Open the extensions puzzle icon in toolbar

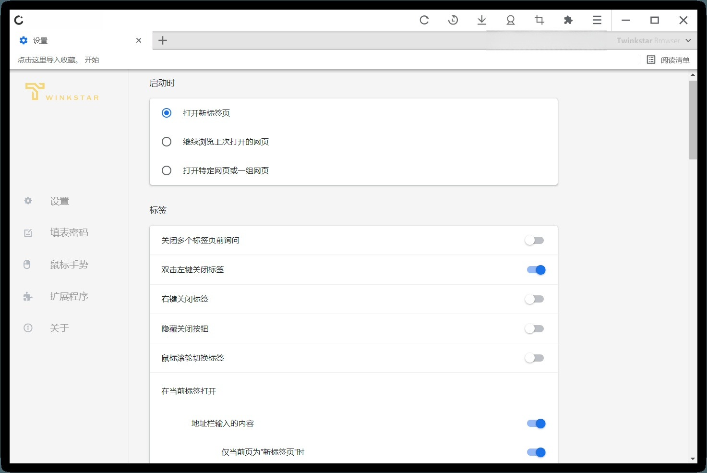point(568,20)
